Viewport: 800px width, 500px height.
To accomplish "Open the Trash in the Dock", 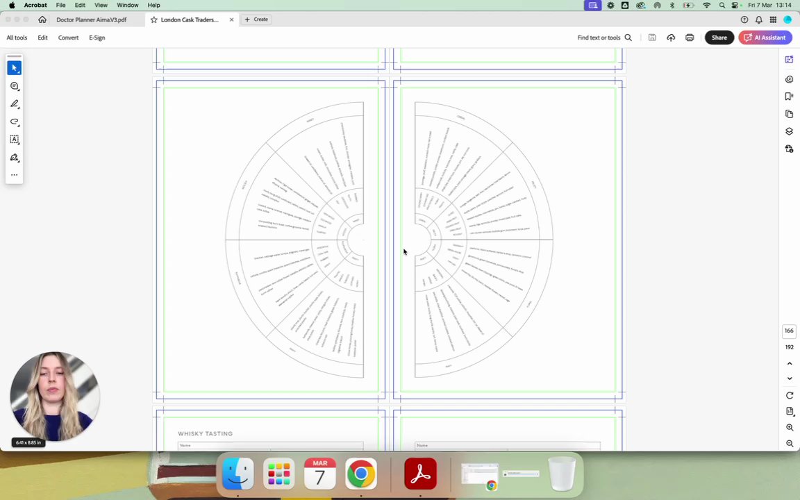I will (x=562, y=474).
